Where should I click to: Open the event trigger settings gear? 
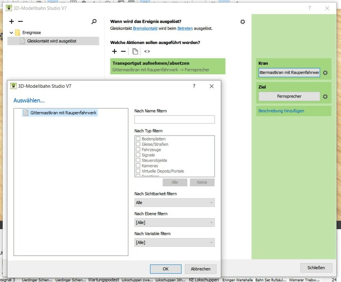243,22
